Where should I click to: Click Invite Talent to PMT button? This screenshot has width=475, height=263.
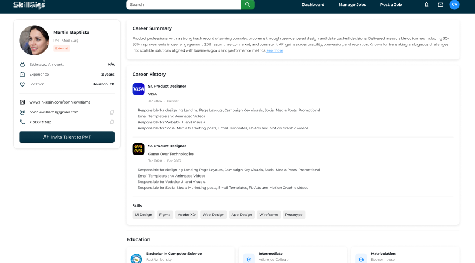coord(67,137)
